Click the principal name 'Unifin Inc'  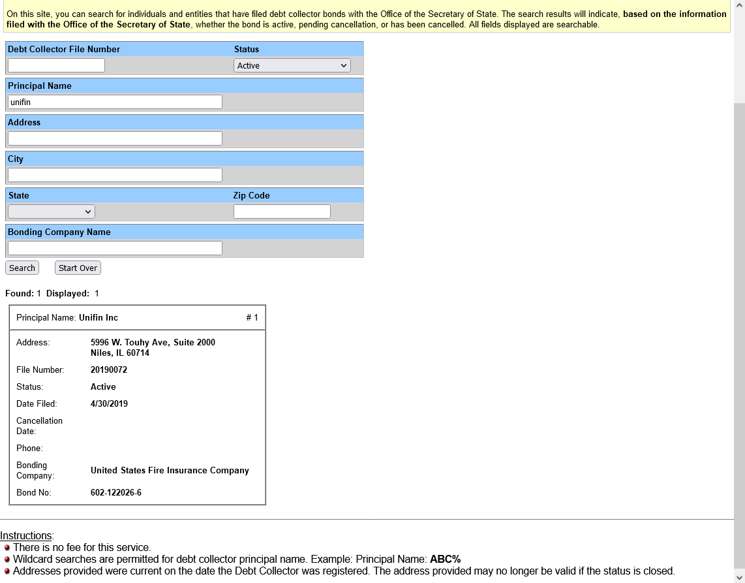99,318
